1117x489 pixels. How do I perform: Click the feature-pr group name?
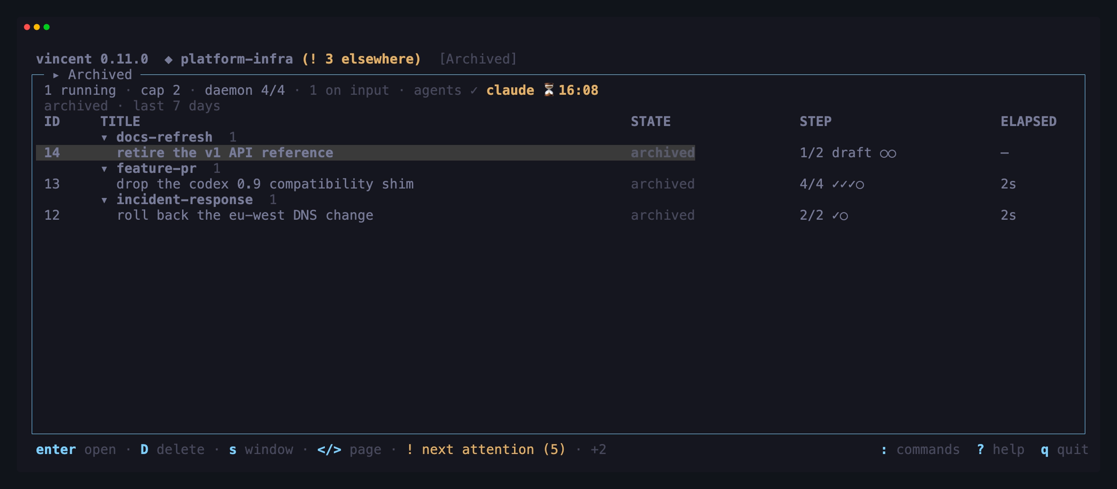point(156,168)
